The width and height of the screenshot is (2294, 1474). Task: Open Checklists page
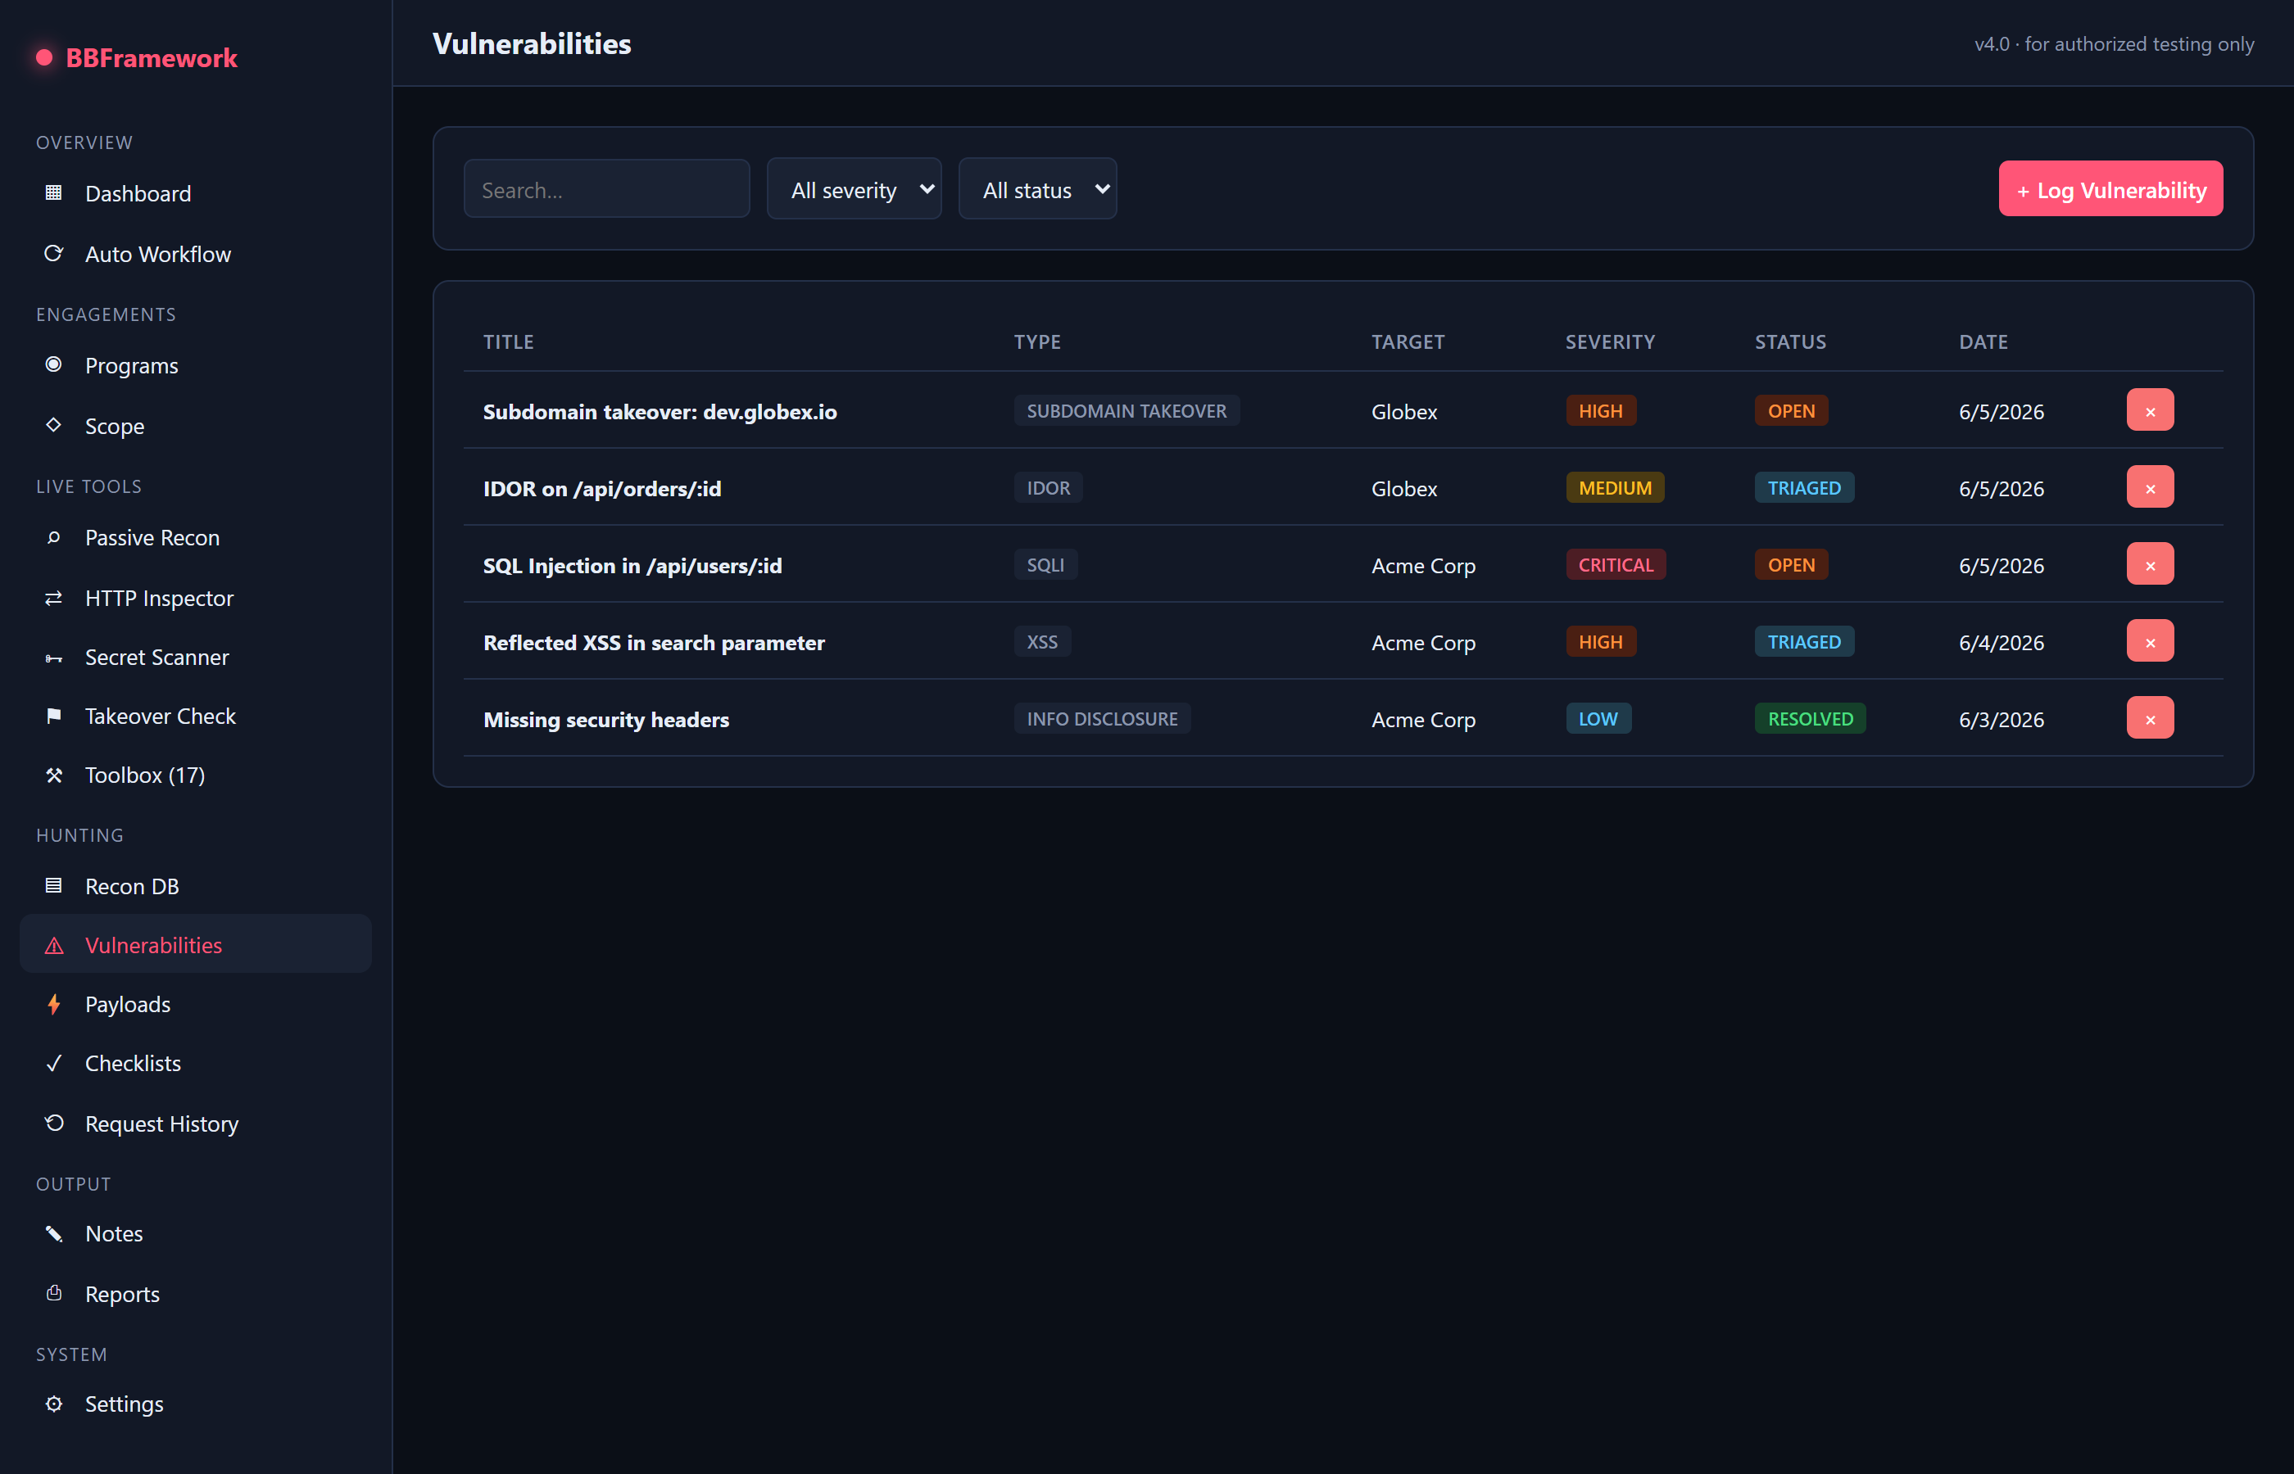pos(195,1064)
